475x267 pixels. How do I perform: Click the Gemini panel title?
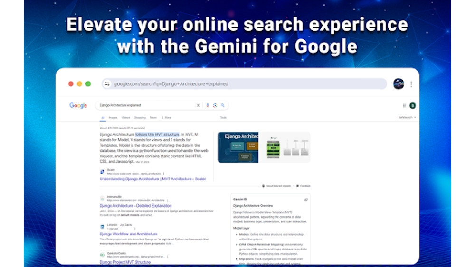click(x=239, y=199)
